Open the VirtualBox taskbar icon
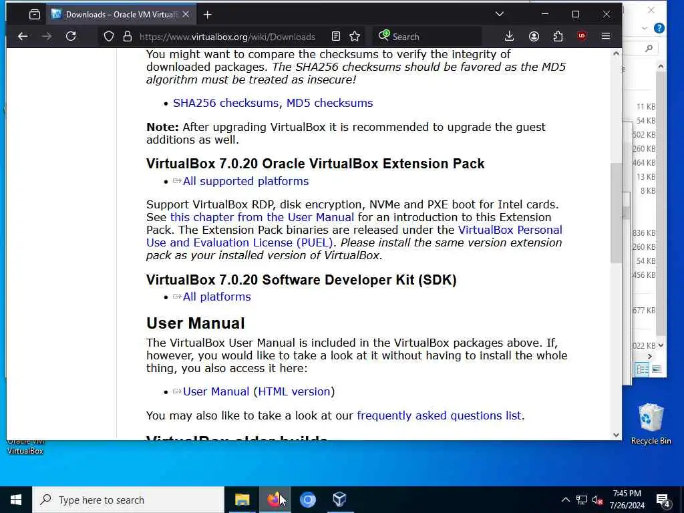Image resolution: width=684 pixels, height=513 pixels. 339,500
